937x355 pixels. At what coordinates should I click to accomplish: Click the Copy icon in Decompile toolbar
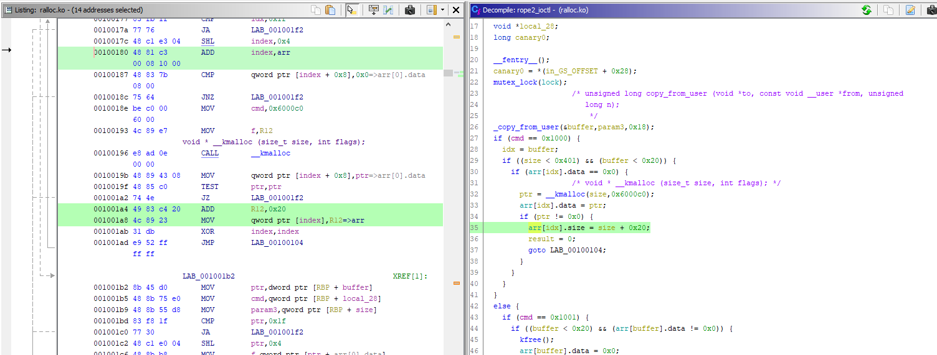coord(889,10)
